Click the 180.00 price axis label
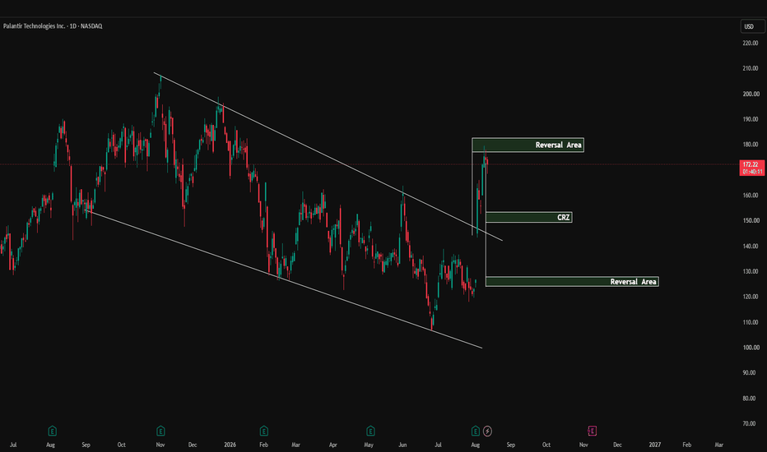 click(751, 145)
